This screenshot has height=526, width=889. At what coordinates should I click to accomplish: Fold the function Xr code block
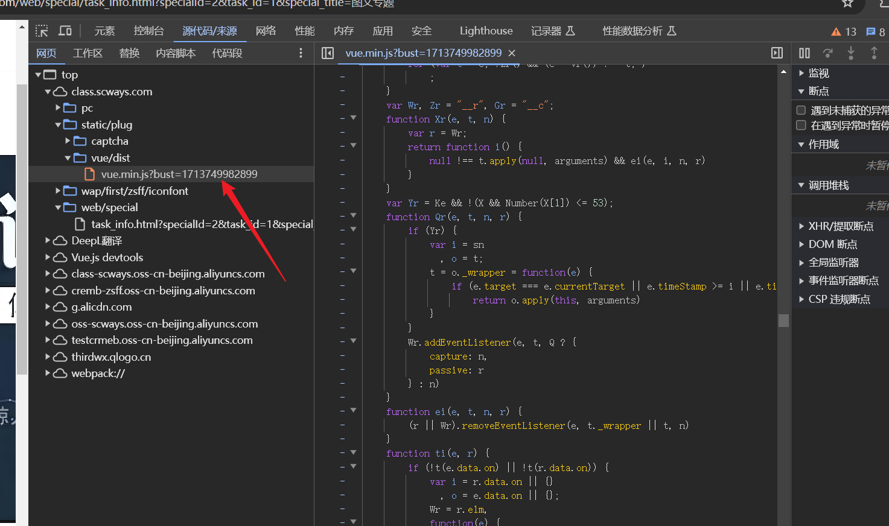[353, 118]
